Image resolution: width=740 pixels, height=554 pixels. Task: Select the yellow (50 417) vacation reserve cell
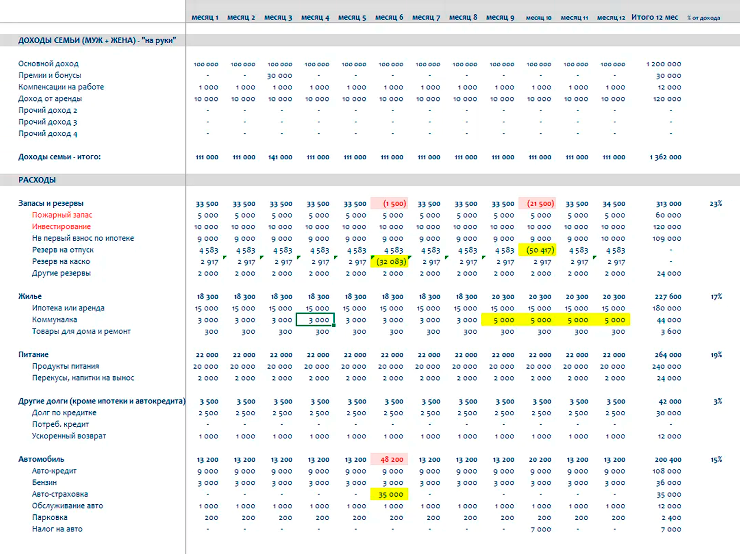(537, 250)
